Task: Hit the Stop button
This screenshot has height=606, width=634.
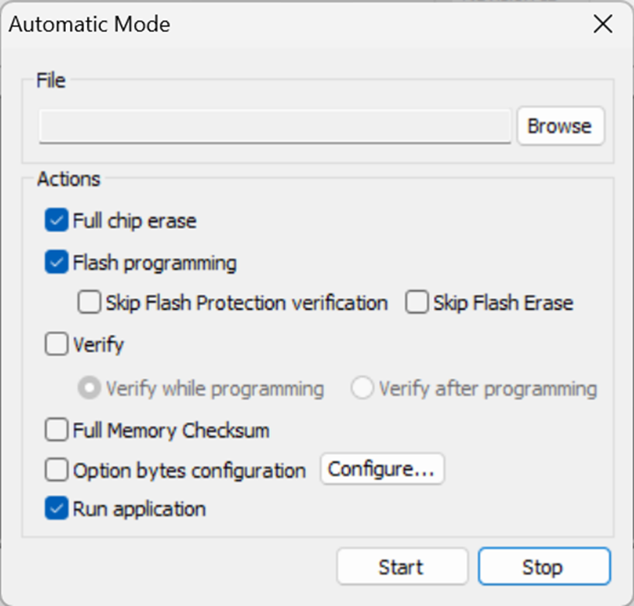Action: point(543,567)
